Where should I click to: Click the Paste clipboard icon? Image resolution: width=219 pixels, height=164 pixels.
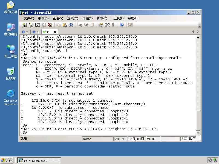[65, 25]
